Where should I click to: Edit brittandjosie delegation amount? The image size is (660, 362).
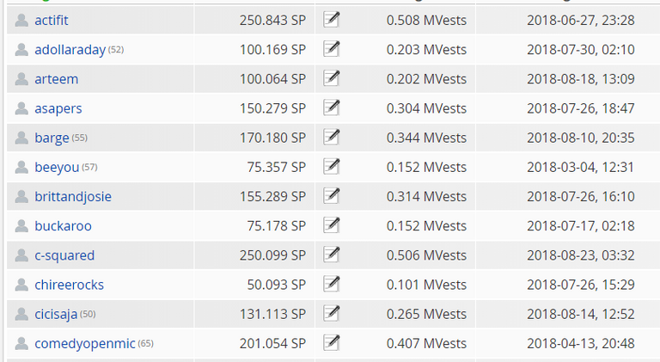click(x=331, y=197)
